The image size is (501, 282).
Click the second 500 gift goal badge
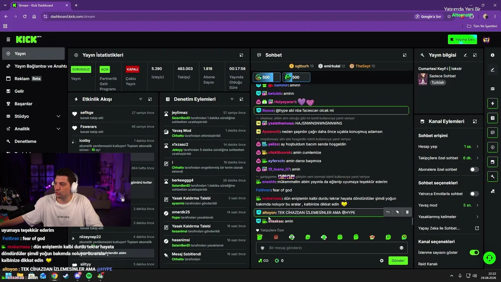coord(297,77)
